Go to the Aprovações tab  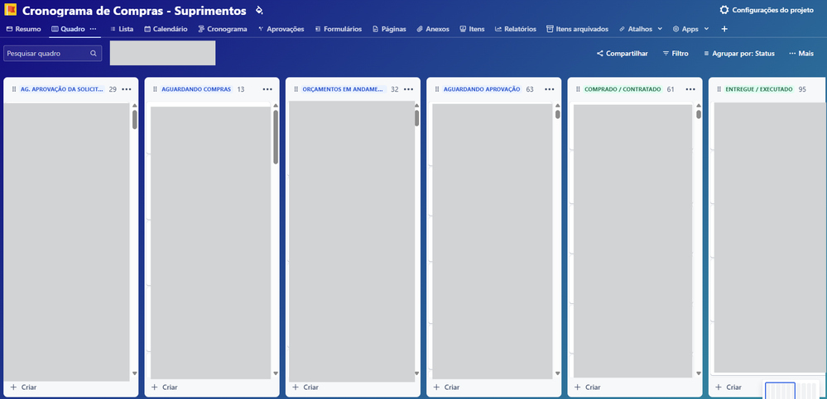281,29
